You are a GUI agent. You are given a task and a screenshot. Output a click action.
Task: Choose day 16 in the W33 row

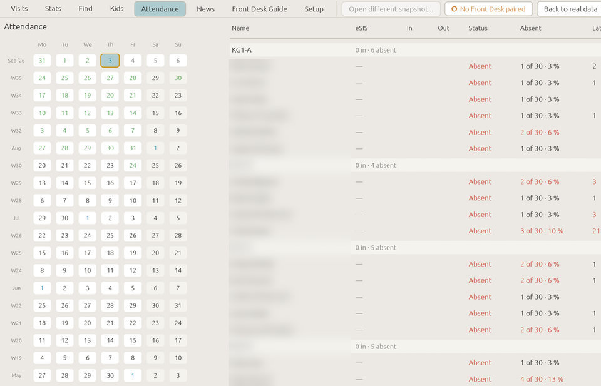click(178, 113)
